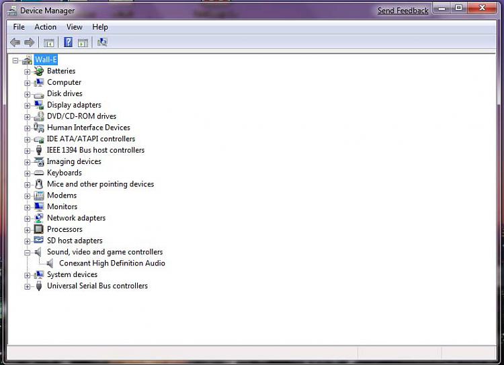Click the Show/Hide Console Tree icon
Image resolution: width=504 pixels, height=365 pixels.
pyautogui.click(x=49, y=42)
